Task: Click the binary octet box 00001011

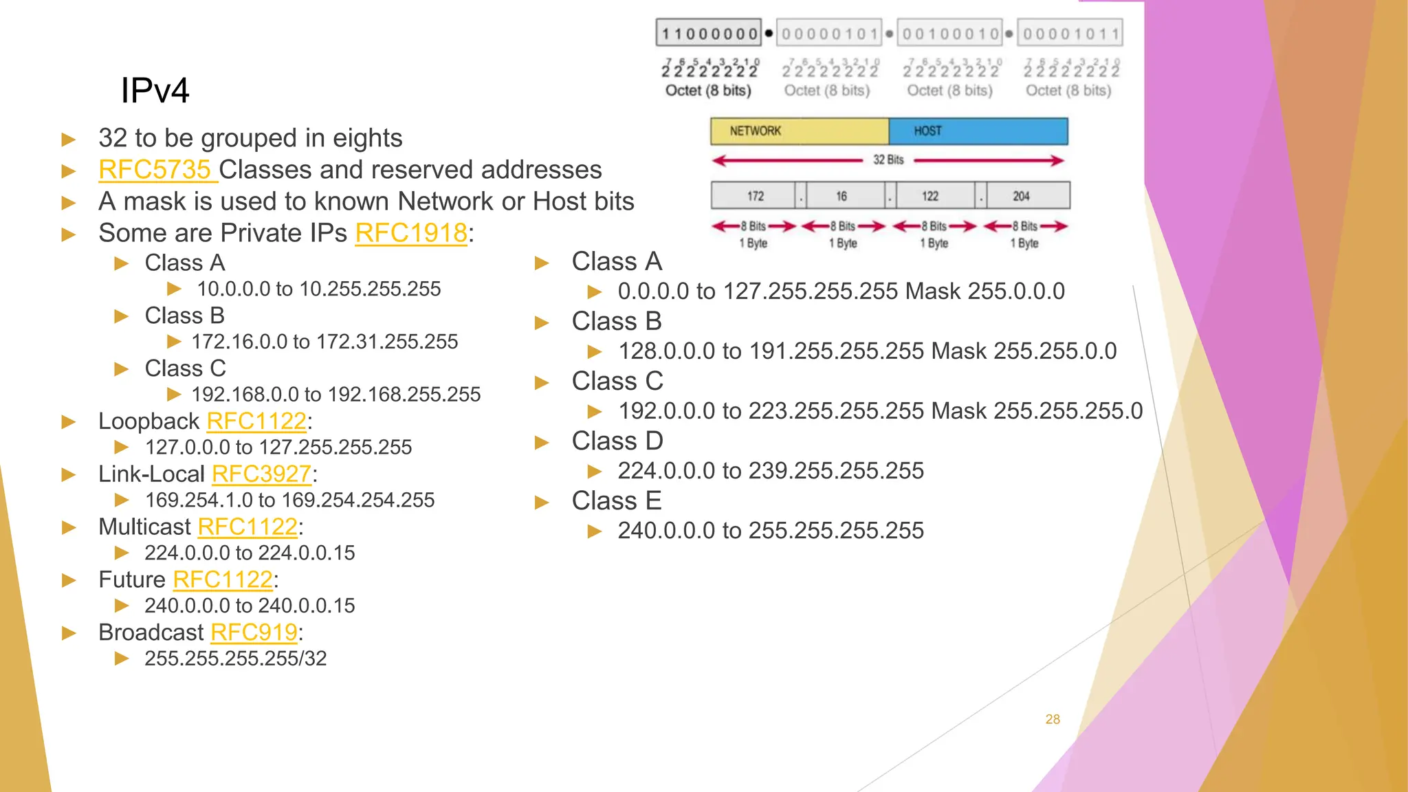Action: (1070, 33)
